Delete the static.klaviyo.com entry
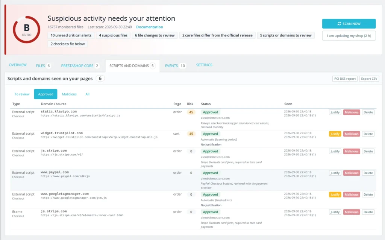Screen dimensions: 385x240 pos(368,112)
